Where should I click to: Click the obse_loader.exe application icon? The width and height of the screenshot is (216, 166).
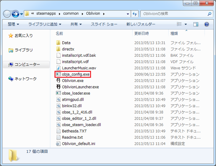[58, 93]
